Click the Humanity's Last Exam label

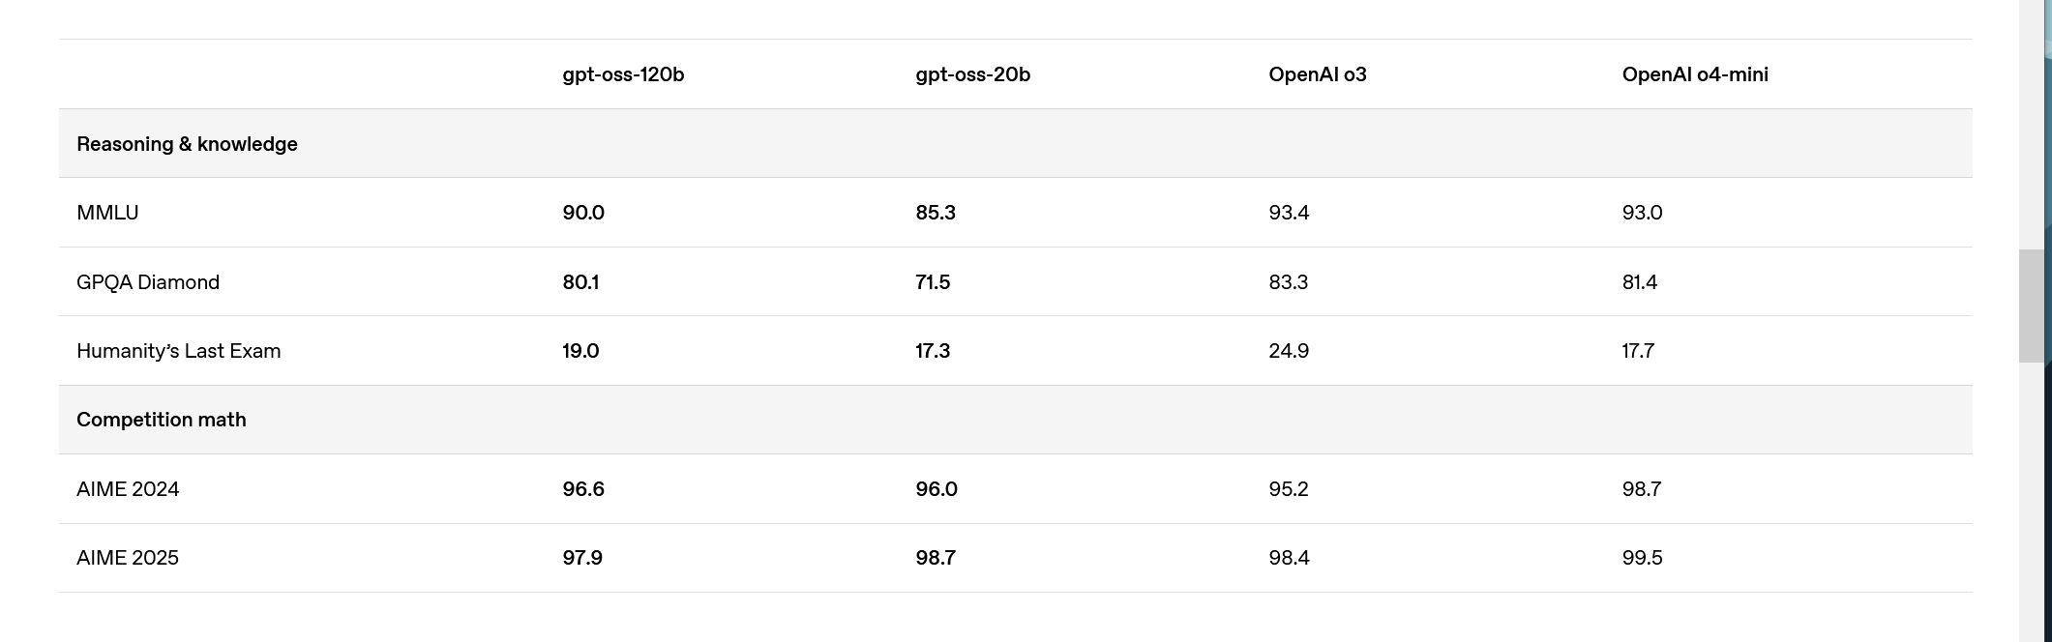click(179, 351)
